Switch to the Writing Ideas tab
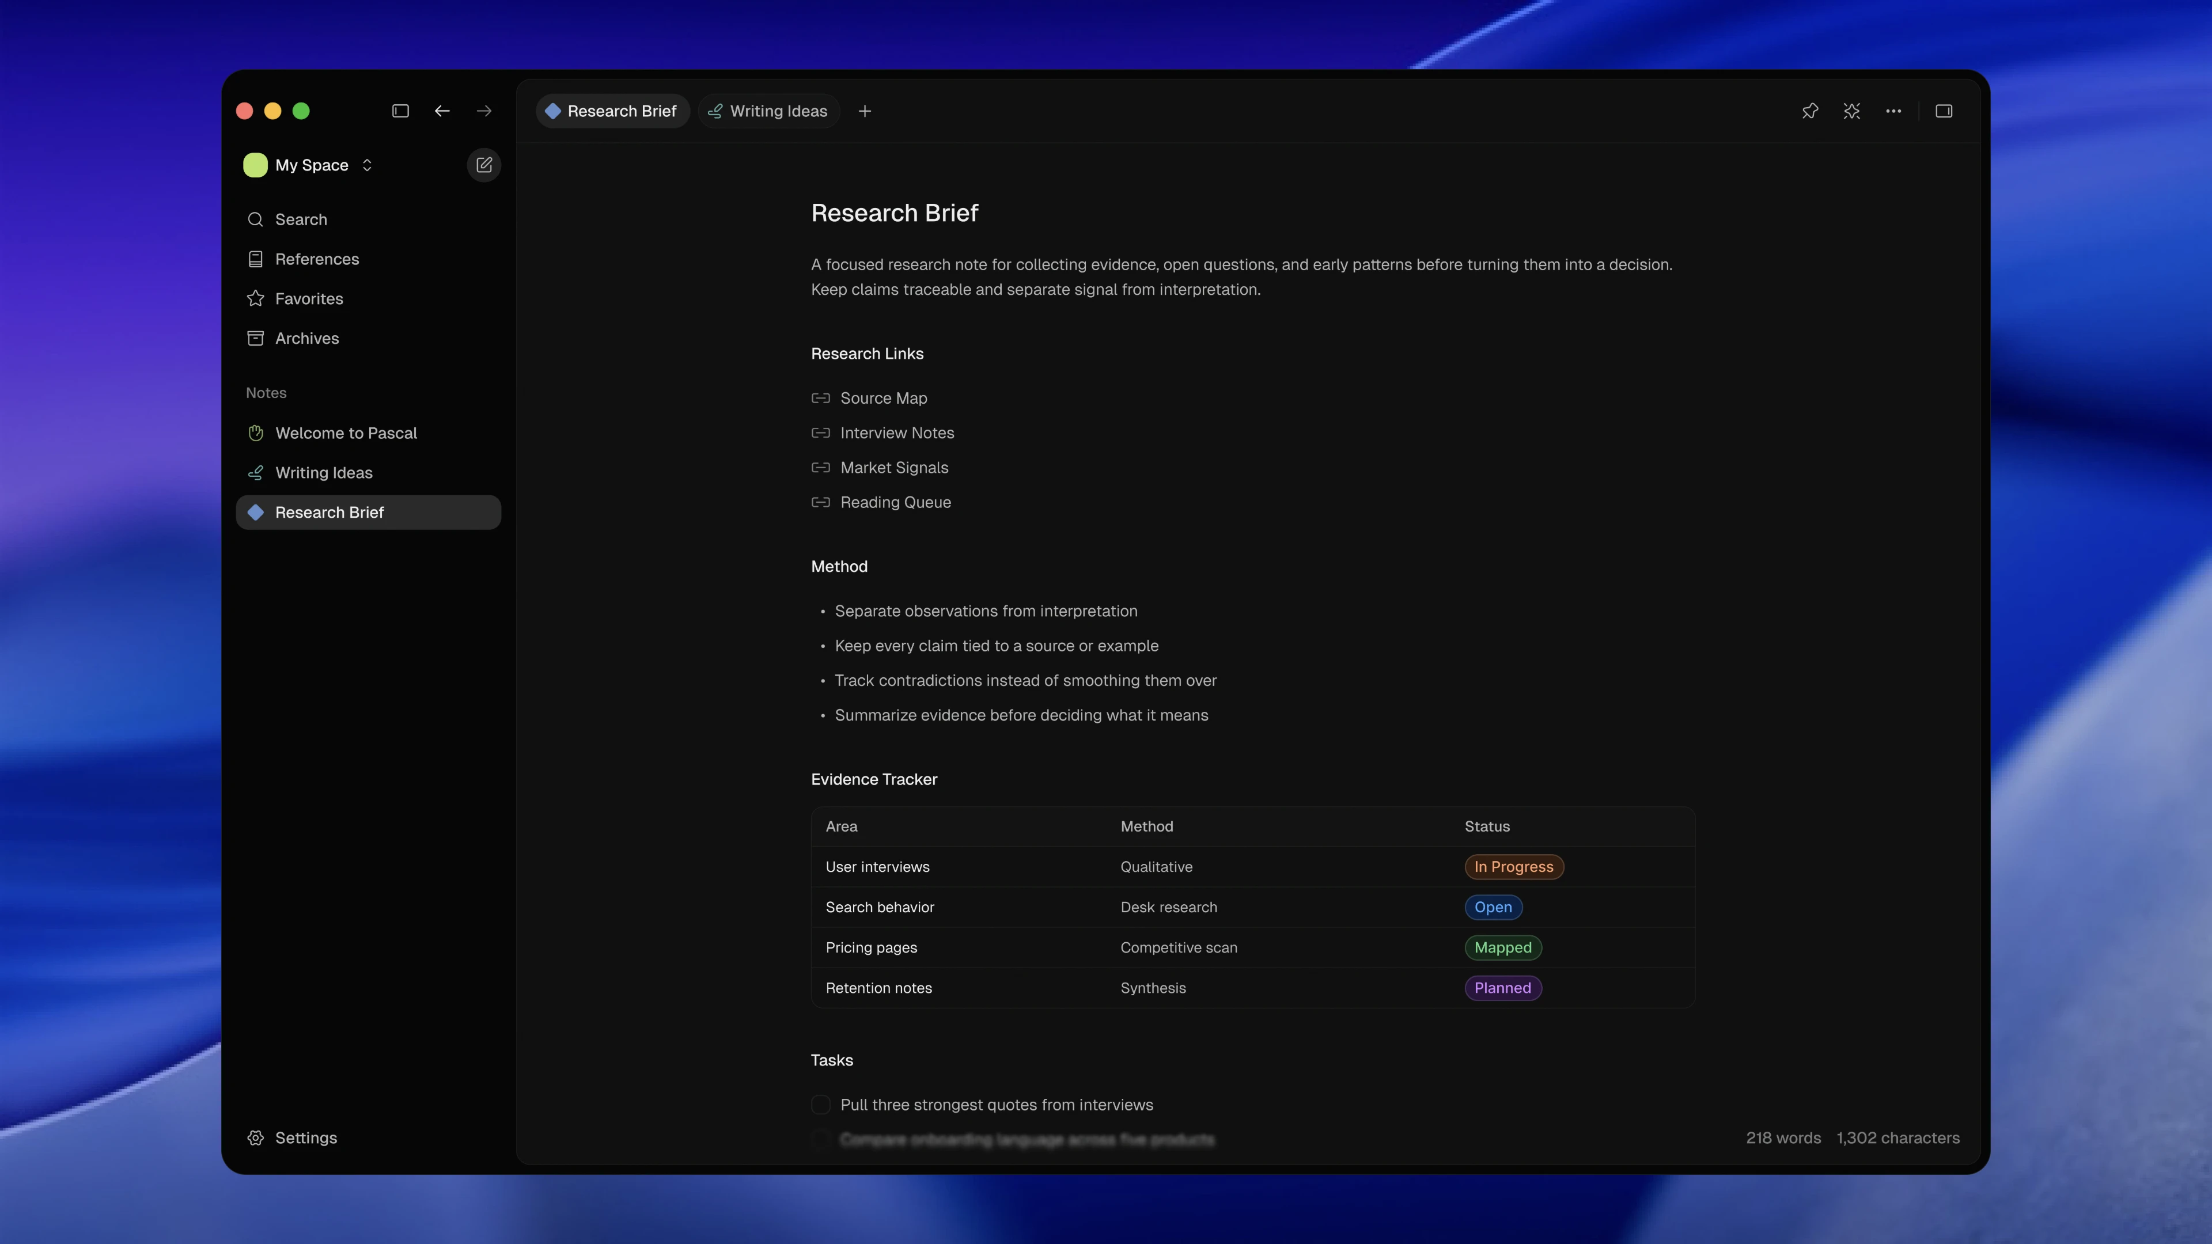The width and height of the screenshot is (2212, 1244). tap(768, 111)
